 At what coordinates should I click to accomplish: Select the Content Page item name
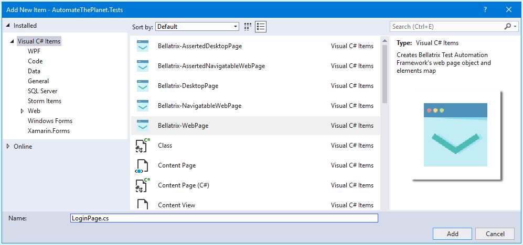(x=177, y=165)
